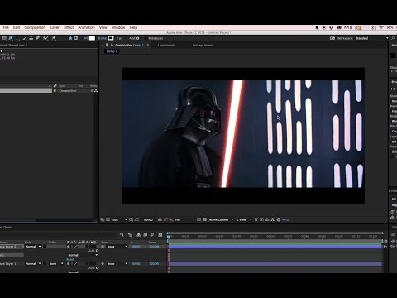Click the search icon at top right
397x298 pixels.
click(x=393, y=38)
